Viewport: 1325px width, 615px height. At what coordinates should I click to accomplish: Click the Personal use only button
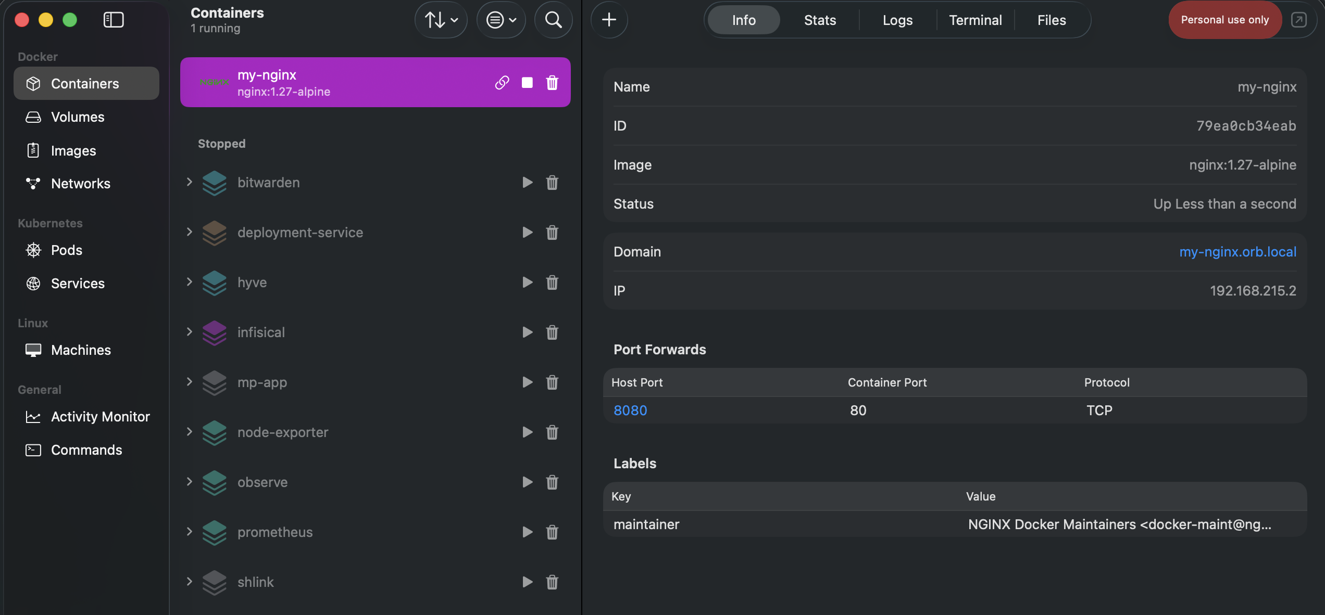tap(1224, 20)
